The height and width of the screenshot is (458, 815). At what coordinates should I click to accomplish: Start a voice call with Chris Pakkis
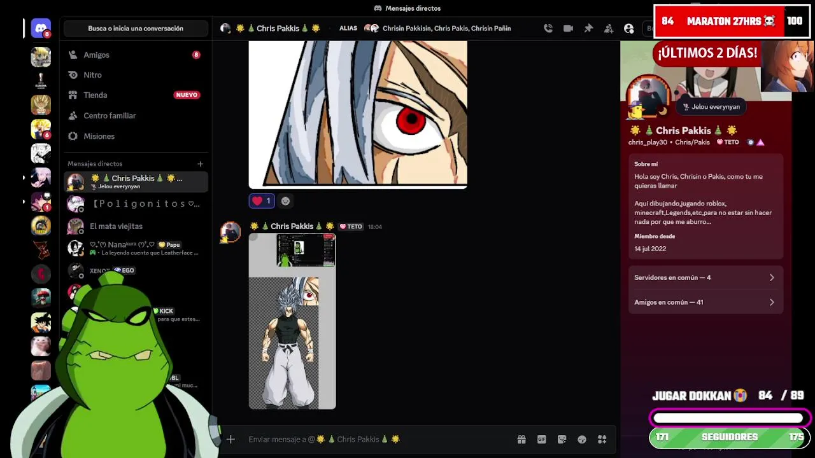click(x=548, y=29)
